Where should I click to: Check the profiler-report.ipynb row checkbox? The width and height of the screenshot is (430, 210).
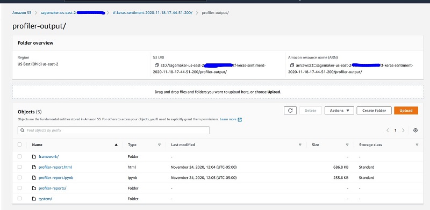[19, 177]
